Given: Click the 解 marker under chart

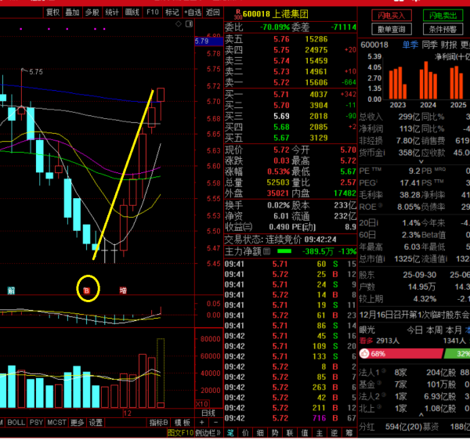Looking at the screenshot, I should pos(11,290).
